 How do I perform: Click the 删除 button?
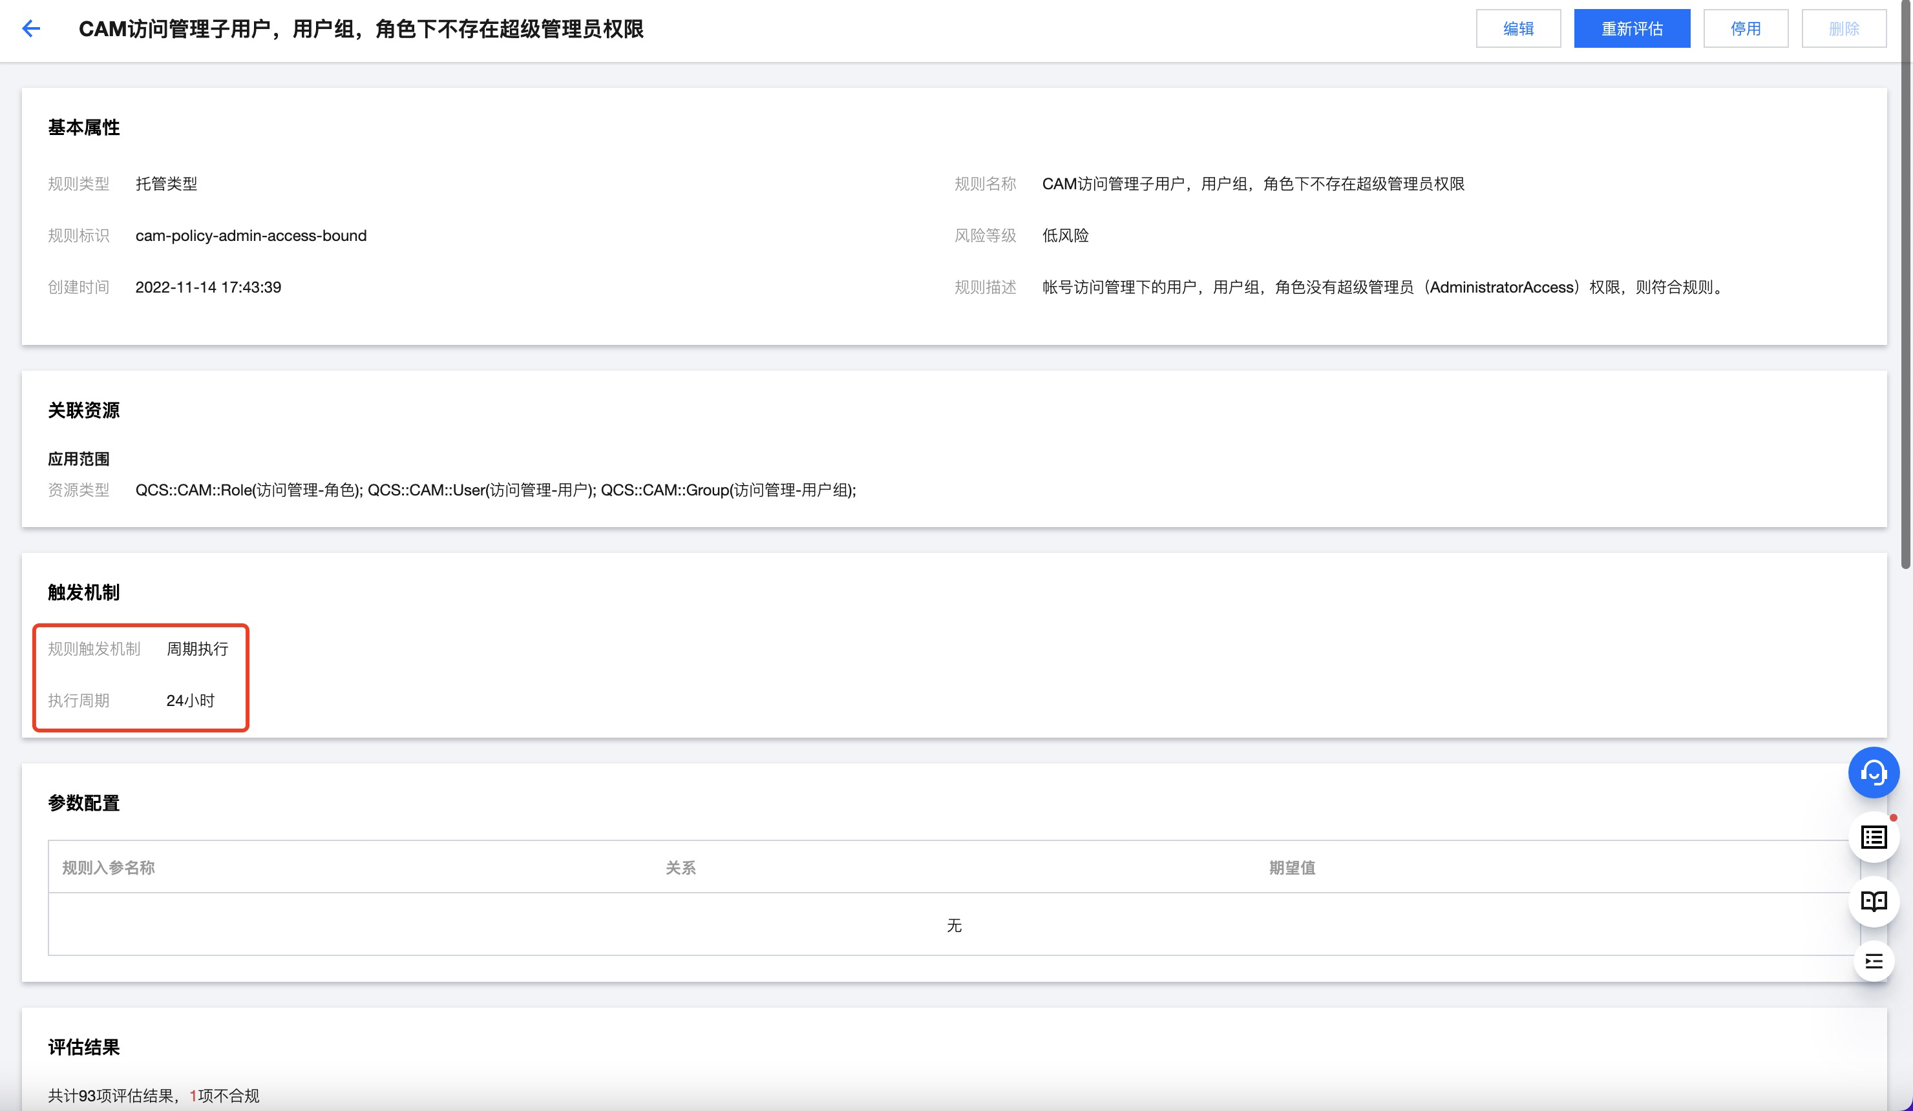pyautogui.click(x=1843, y=29)
